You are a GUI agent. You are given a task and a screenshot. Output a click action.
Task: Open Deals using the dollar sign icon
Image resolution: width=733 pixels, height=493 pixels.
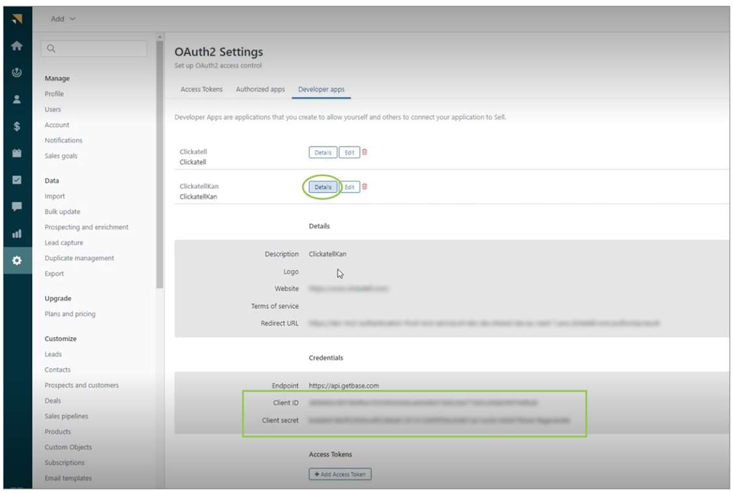[17, 127]
